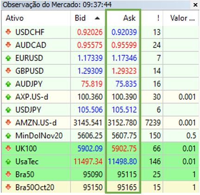Image resolution: width=200 pixels, height=195 pixels.
Task: Click the USDJPY ask price 105.512
Action: [x=124, y=110]
